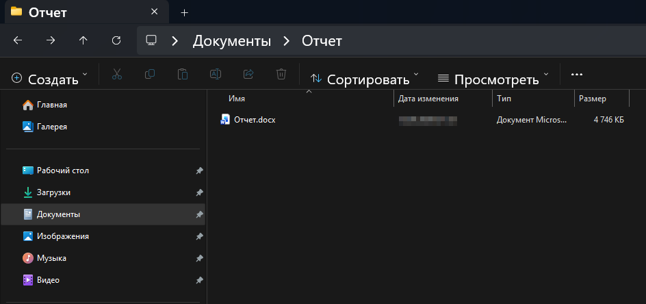This screenshot has height=304, width=646.
Task: Open Видео in the sidebar
Action: (48, 280)
